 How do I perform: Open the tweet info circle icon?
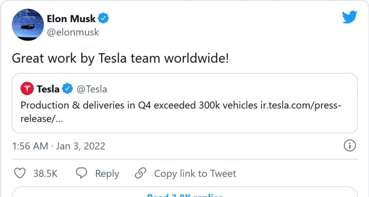pos(349,145)
